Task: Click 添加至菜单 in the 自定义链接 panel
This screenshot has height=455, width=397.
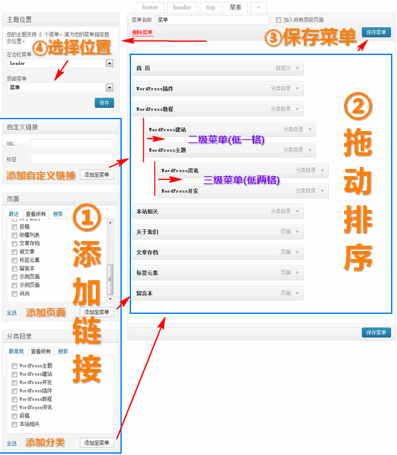Action: click(97, 175)
